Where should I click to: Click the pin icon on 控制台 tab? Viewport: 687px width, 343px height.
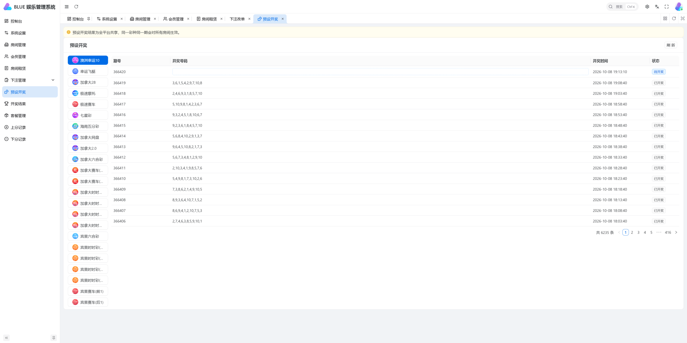[x=89, y=19]
